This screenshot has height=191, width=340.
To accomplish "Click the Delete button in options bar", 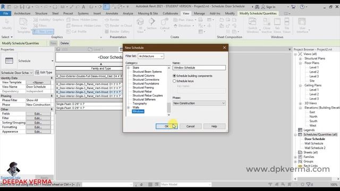I will [x=64, y=44].
